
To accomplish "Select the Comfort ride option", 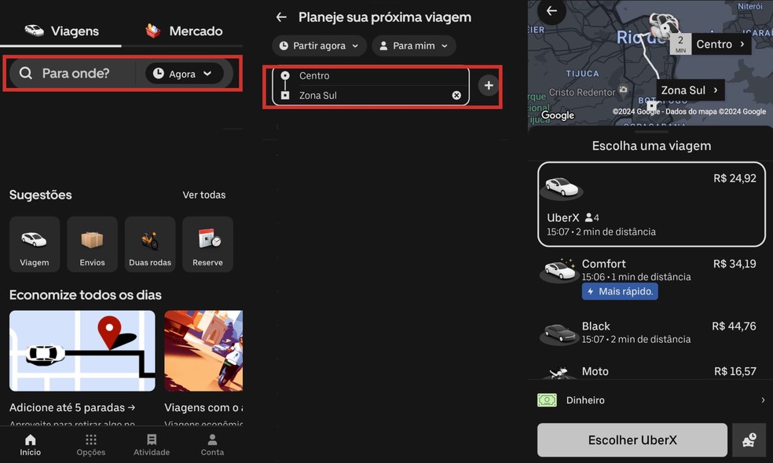I will point(651,271).
